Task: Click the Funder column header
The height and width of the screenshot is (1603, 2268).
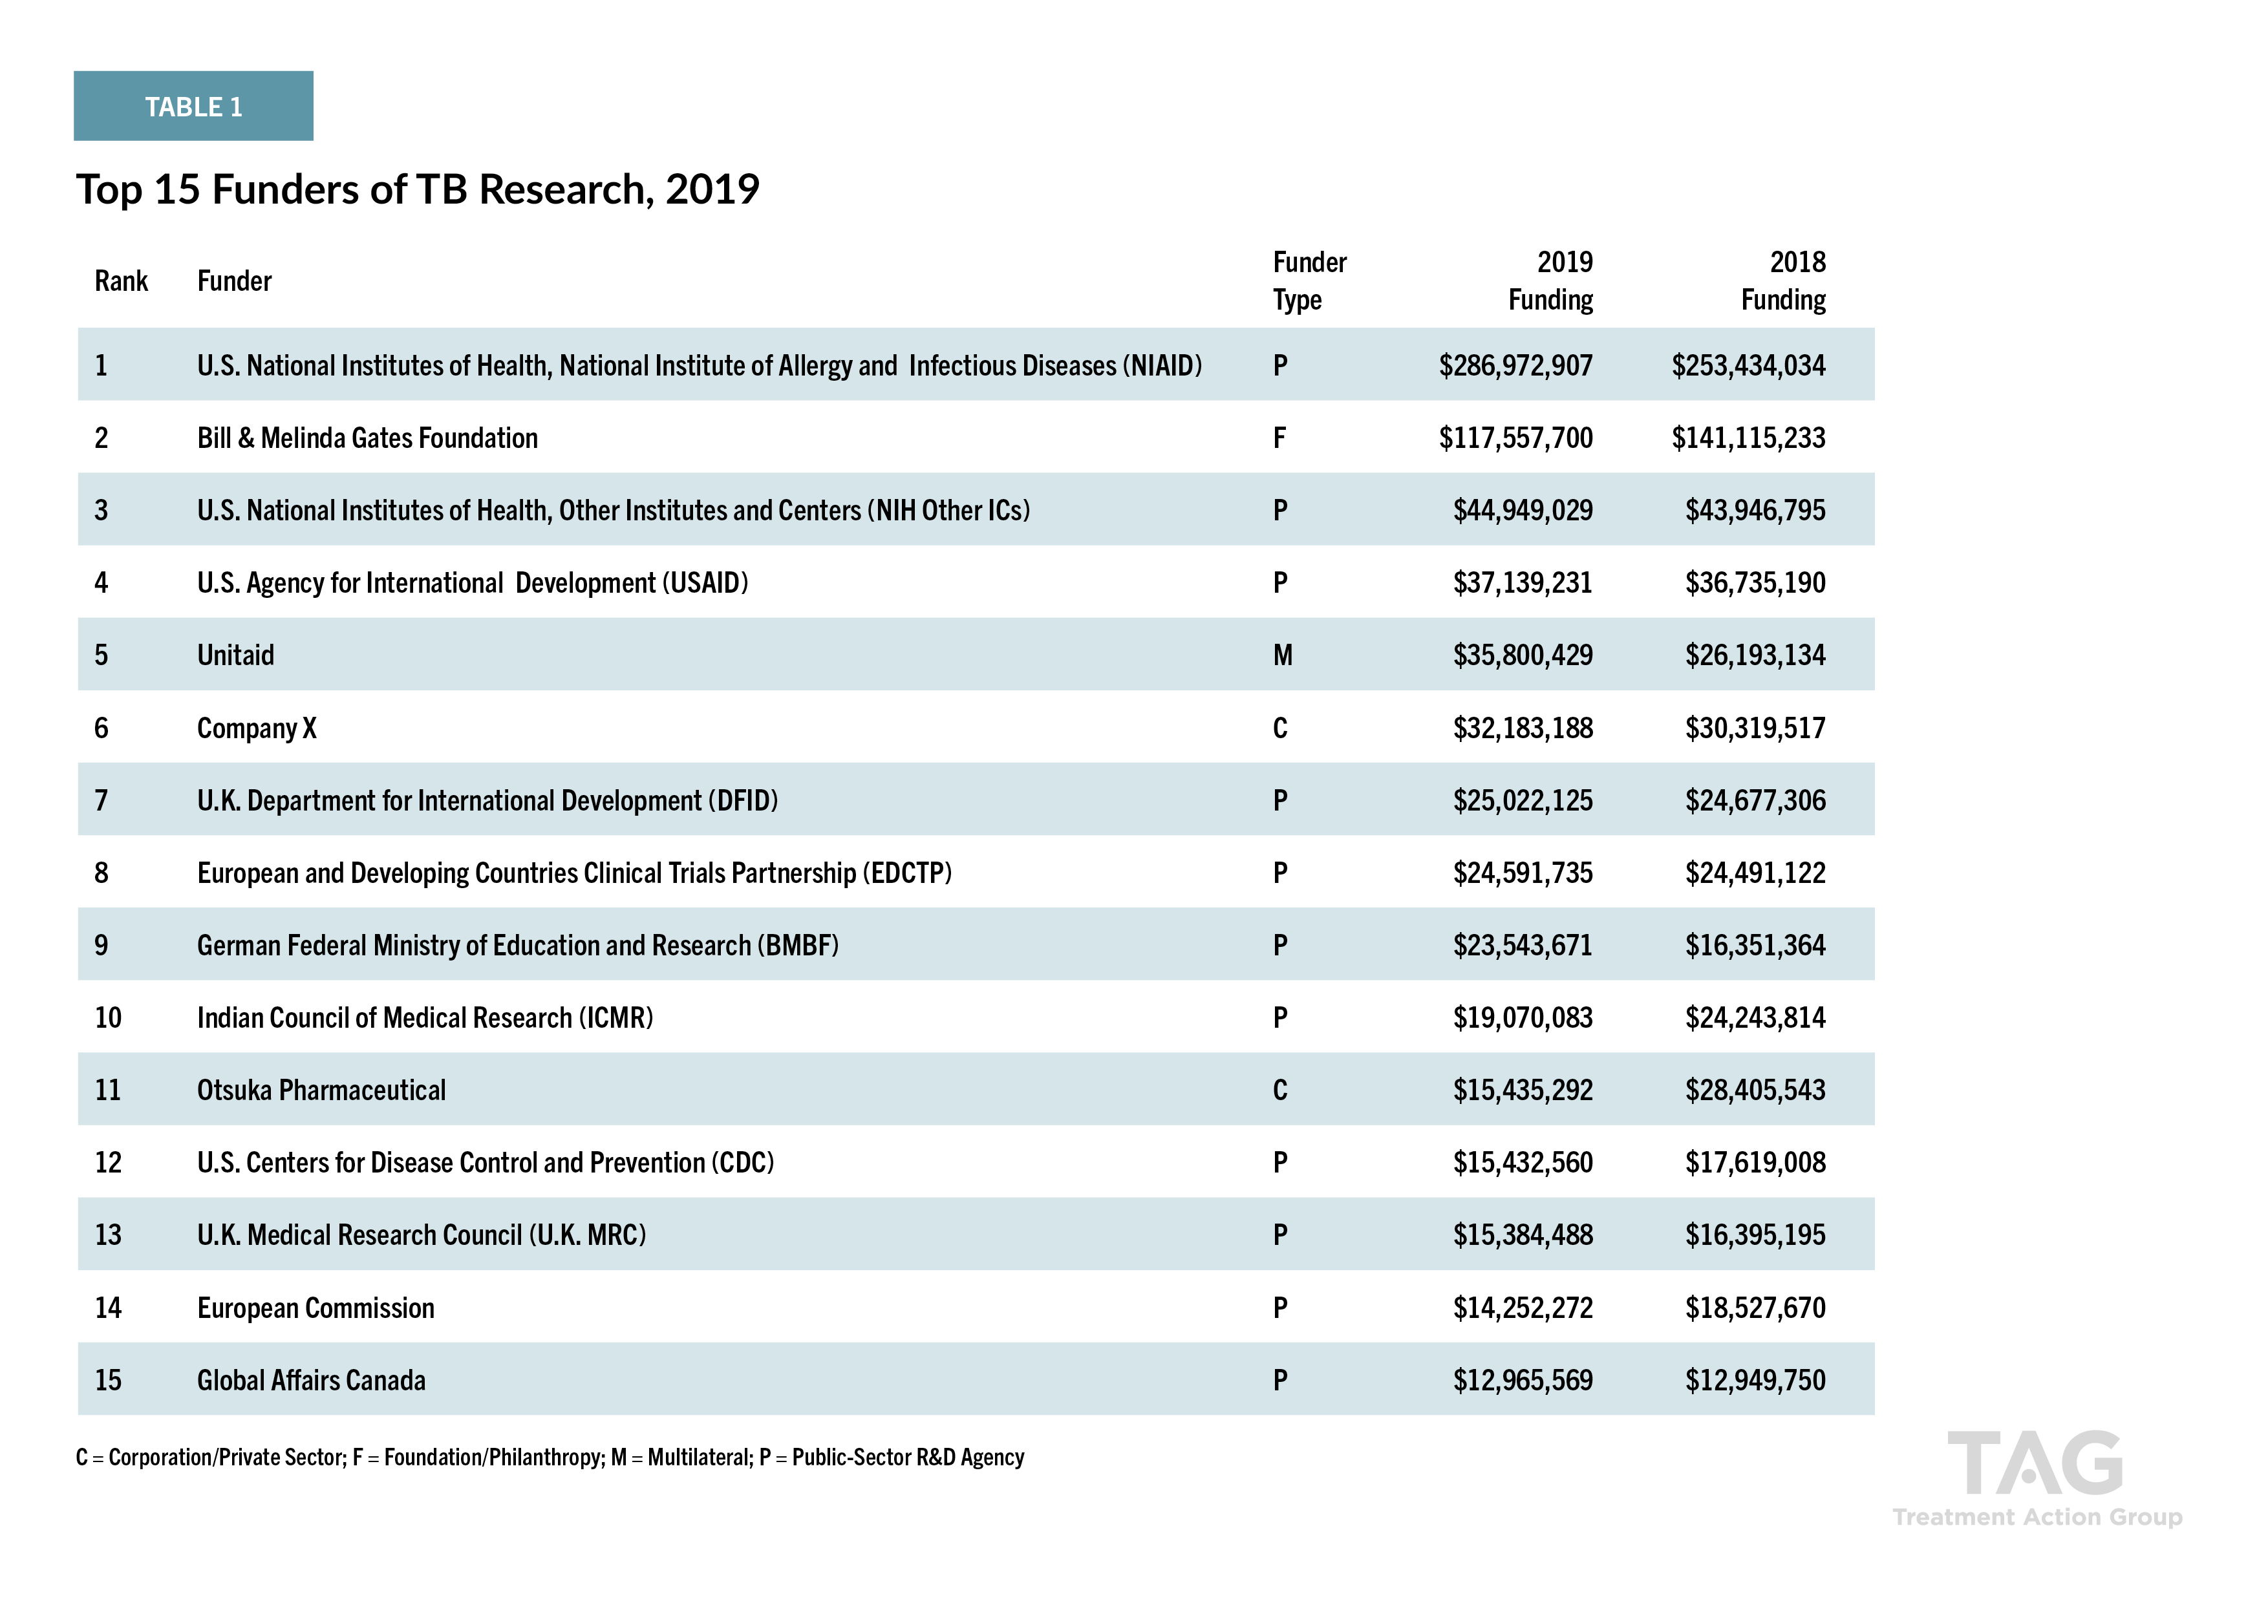Action: (234, 281)
